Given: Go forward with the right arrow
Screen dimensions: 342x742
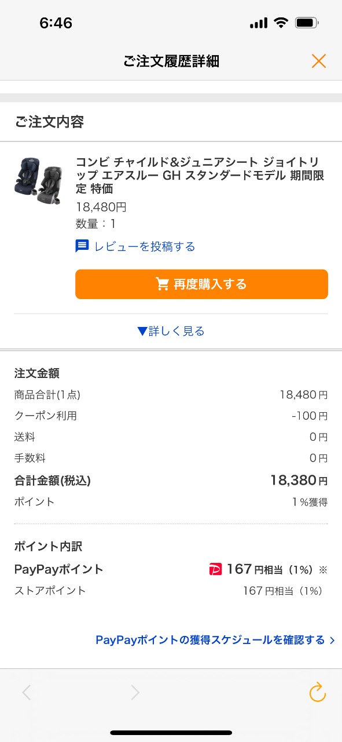Looking at the screenshot, I should [135, 692].
